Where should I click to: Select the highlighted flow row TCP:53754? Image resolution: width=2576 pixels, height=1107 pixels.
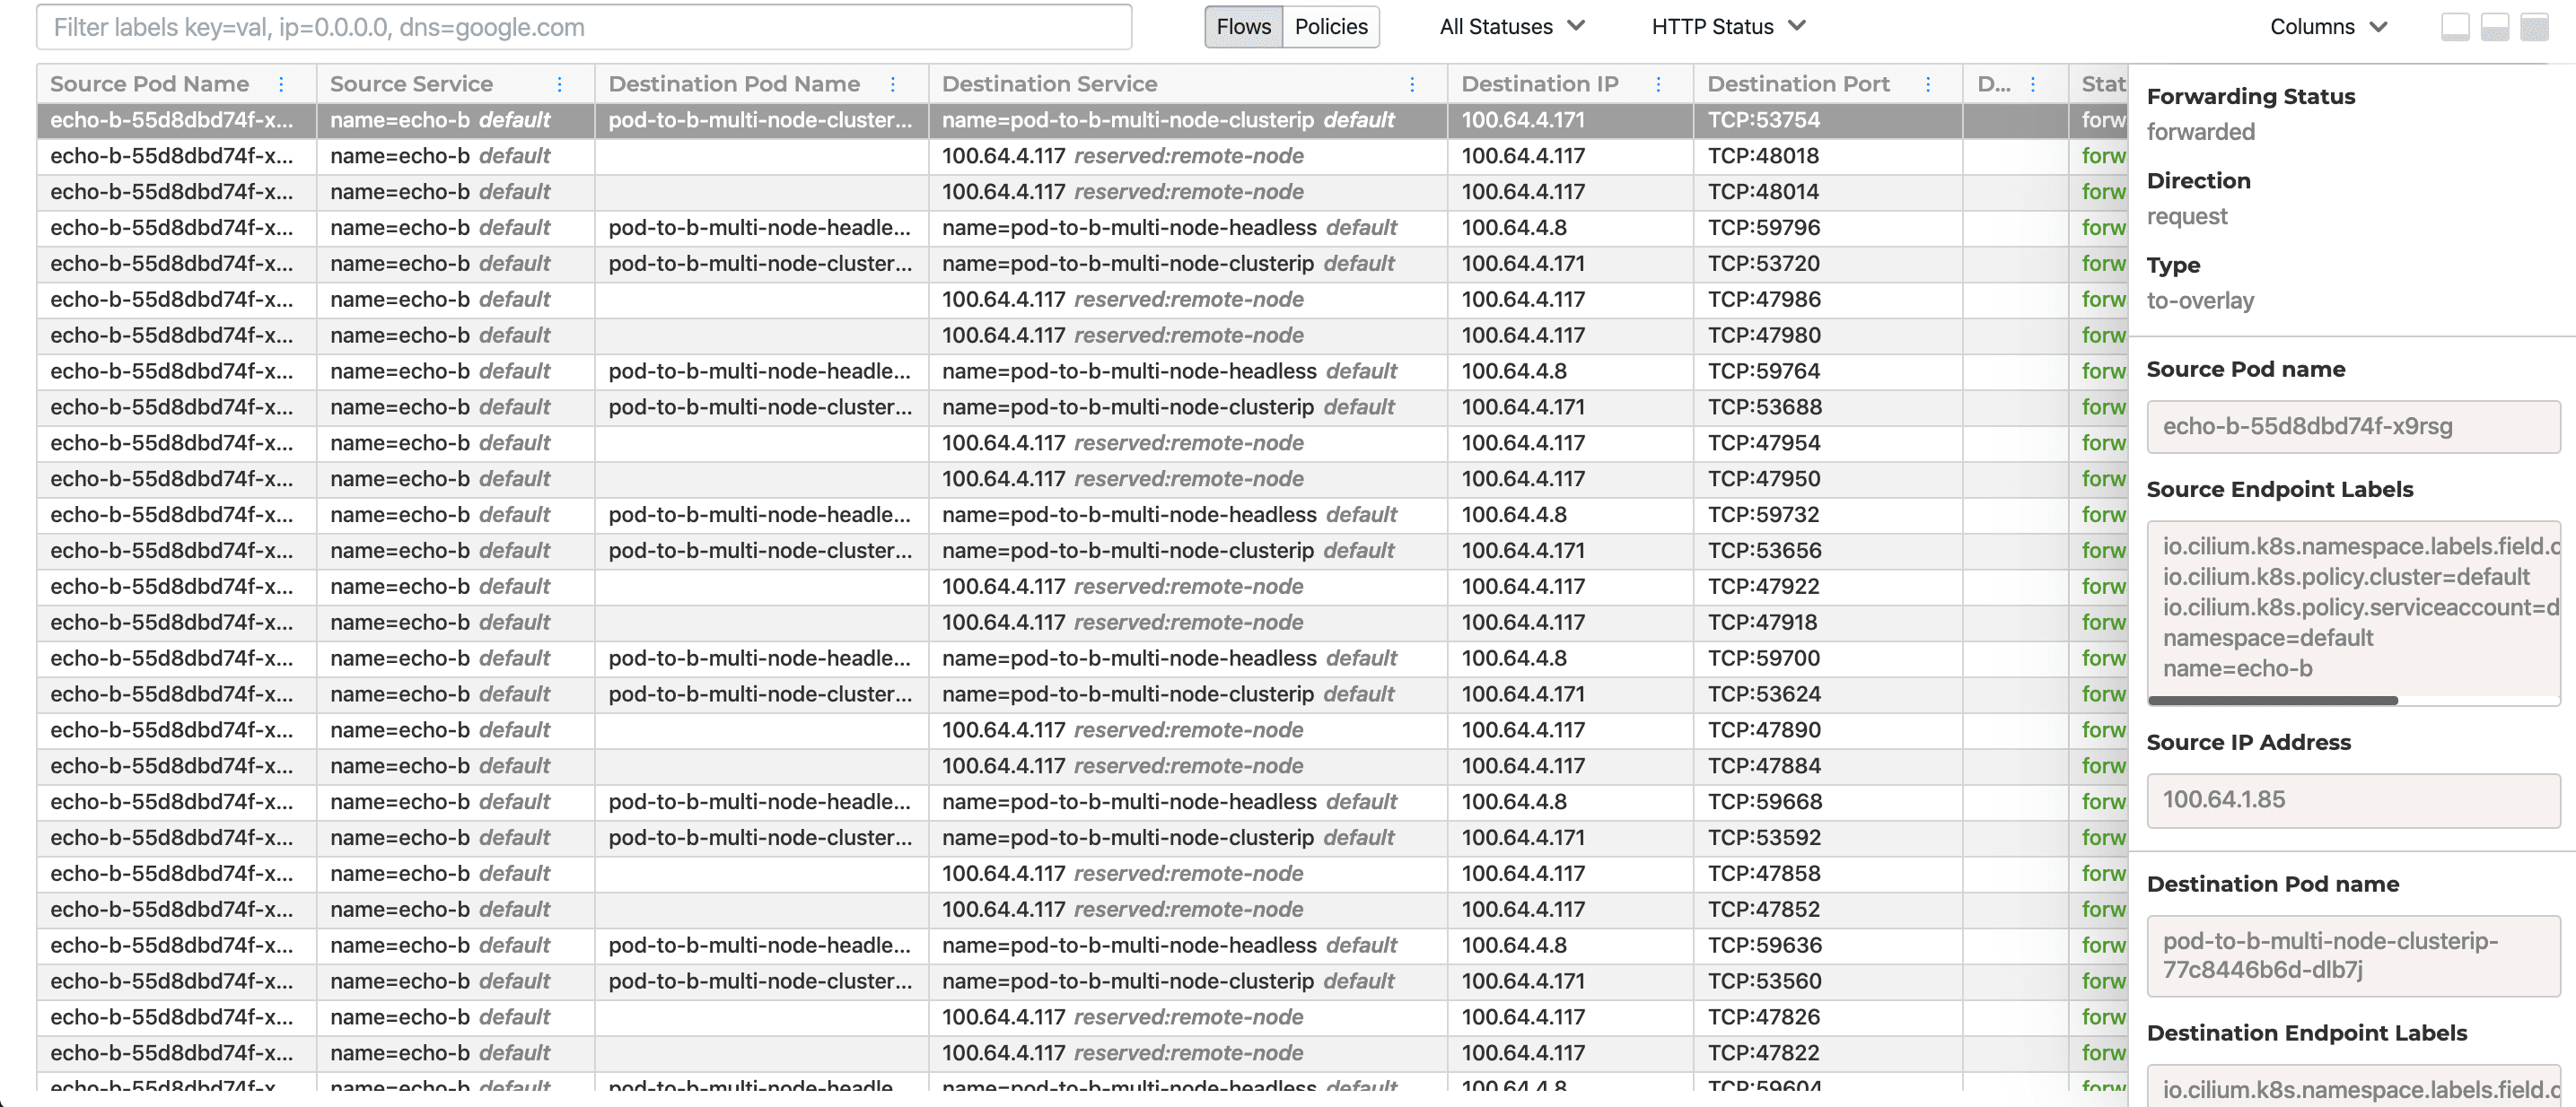pyautogui.click(x=1082, y=120)
